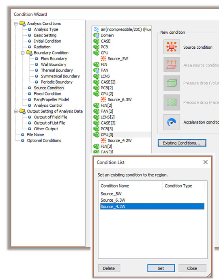The height and width of the screenshot is (280, 219).
Task: Click the Pressure drop (Volume) icon
Action: tap(172, 83)
